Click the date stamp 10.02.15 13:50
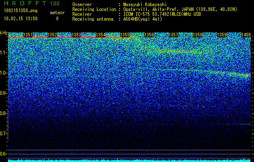This screenshot has height=162, width=254. [21, 18]
